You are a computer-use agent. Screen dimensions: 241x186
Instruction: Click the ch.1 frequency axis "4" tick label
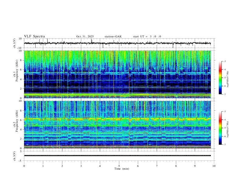tap(21, 79)
